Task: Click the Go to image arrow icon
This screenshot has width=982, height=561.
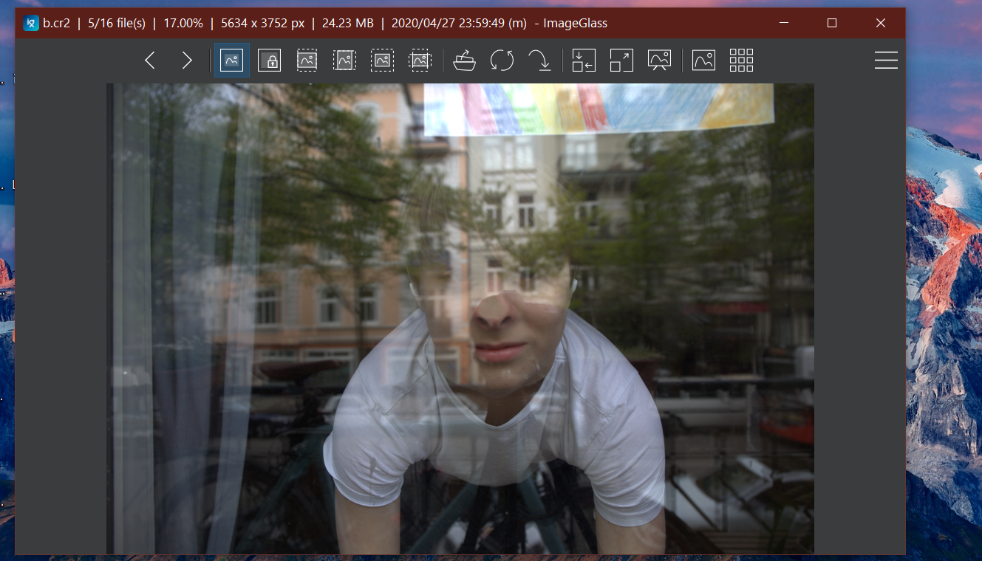Action: 540,61
